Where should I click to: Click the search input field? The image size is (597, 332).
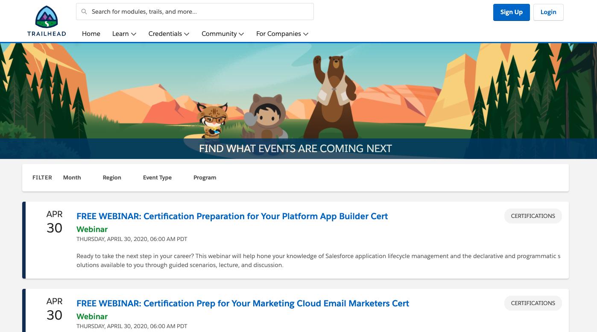(x=195, y=12)
